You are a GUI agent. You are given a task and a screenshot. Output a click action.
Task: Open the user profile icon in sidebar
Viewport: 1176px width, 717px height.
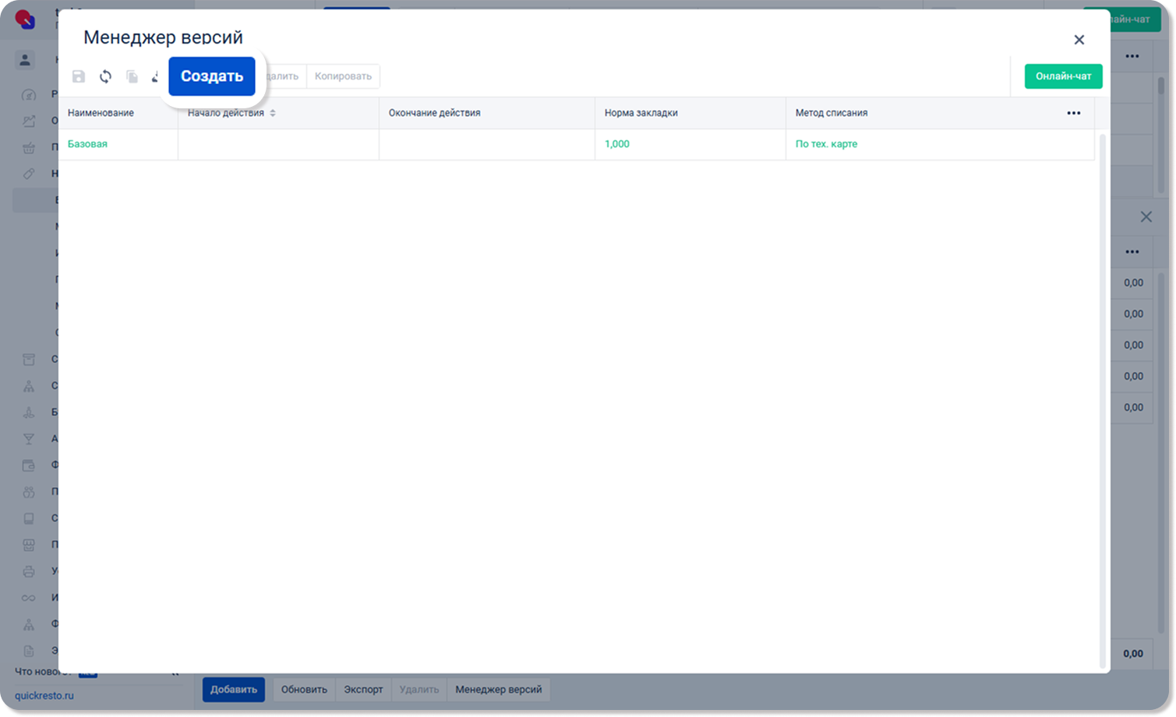point(25,60)
